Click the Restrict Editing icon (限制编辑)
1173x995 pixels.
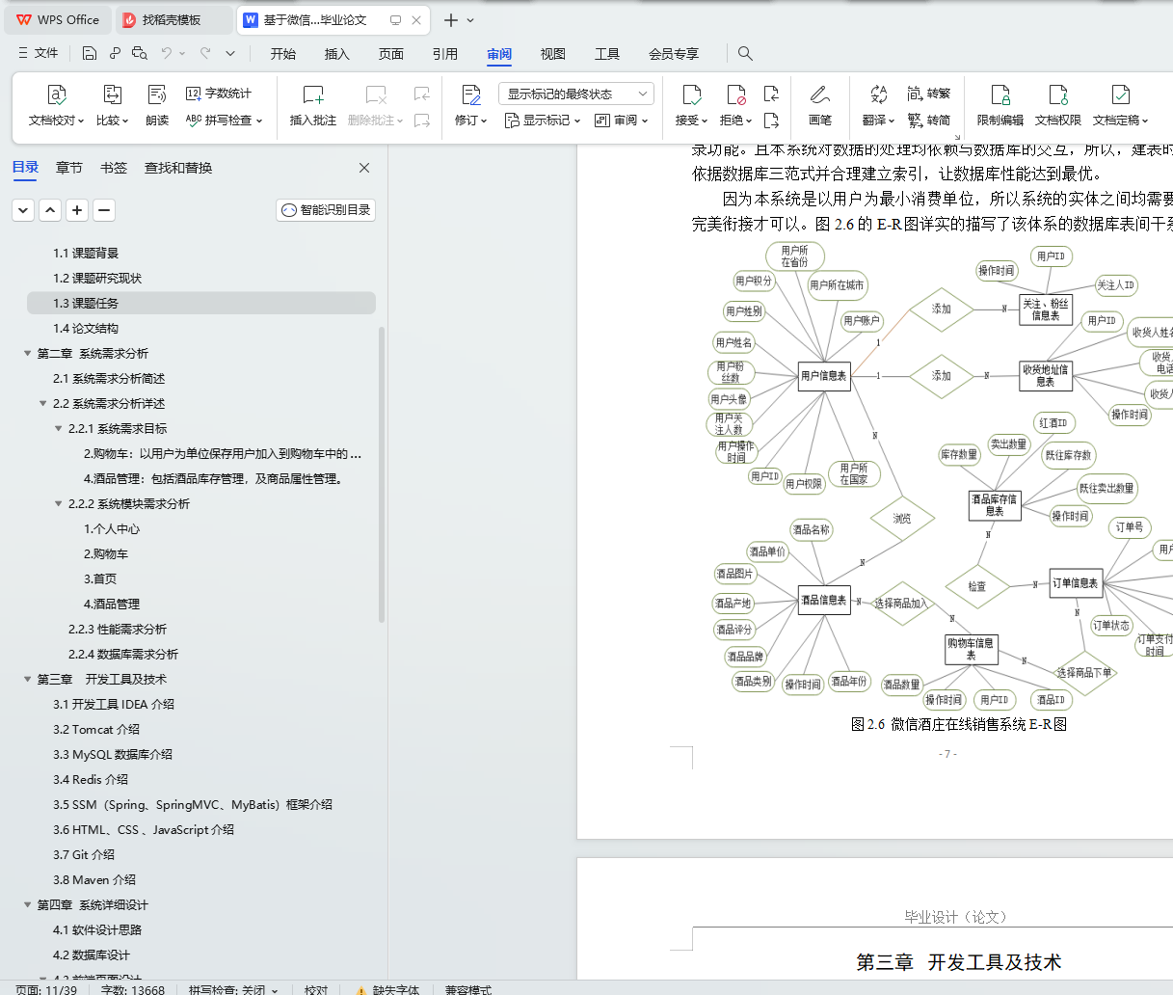coord(1000,94)
